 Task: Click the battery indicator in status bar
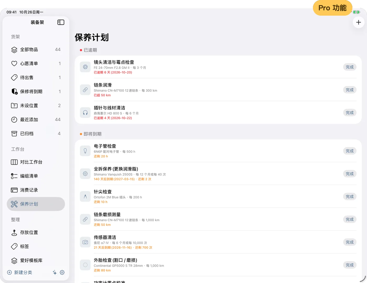click(x=356, y=12)
